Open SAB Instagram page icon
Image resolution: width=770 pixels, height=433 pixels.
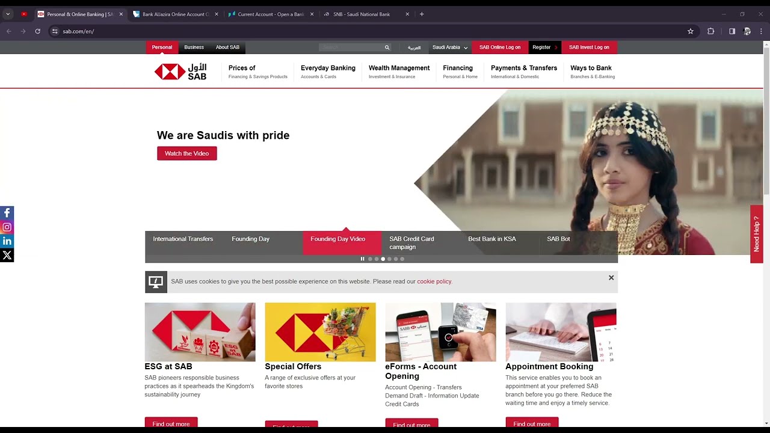(x=7, y=227)
